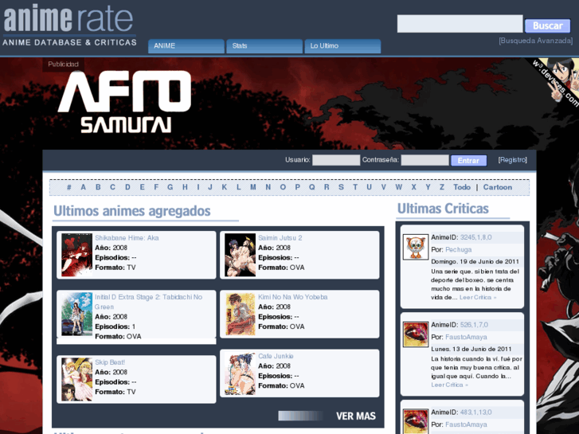Image resolution: width=579 pixels, height=434 pixels.
Task: Filter anime list by letter M
Action: [x=253, y=187]
